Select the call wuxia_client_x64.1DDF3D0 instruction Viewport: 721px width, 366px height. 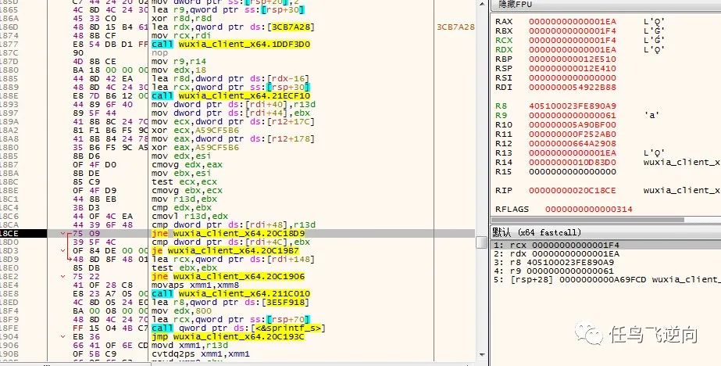pos(231,45)
